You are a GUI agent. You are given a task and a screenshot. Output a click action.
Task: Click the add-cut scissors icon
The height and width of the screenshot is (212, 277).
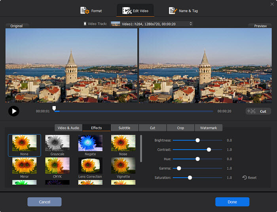(x=251, y=111)
